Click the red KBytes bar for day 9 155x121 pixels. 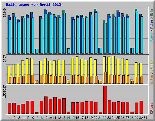click(x=46, y=105)
